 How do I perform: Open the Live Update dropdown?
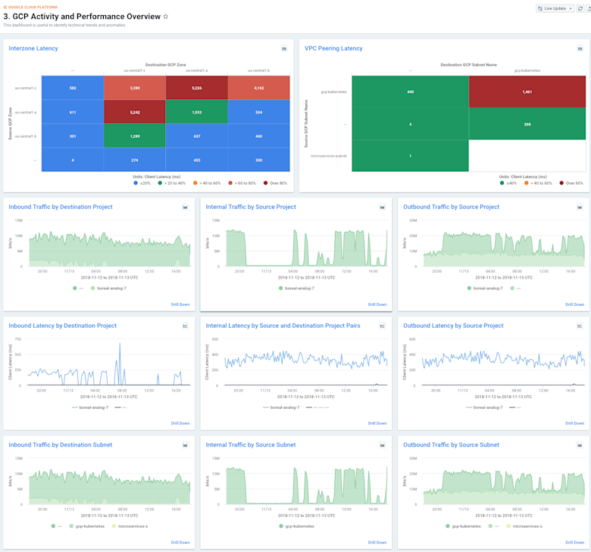(555, 8)
